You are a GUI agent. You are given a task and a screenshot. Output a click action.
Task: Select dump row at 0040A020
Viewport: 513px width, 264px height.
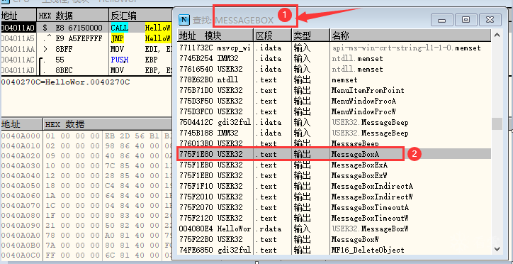86,156
